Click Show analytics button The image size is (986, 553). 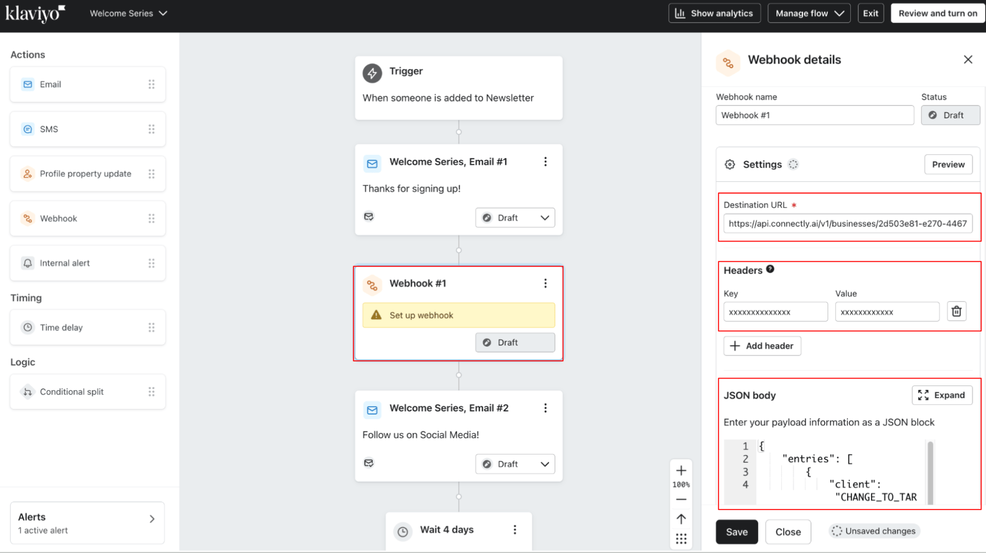(714, 13)
